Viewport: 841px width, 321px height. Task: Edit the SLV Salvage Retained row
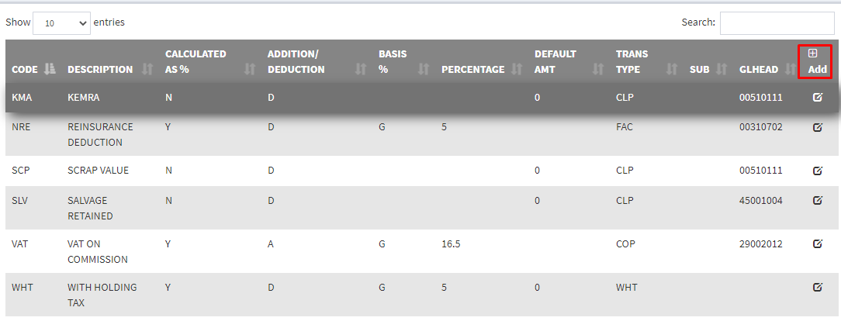click(x=817, y=200)
